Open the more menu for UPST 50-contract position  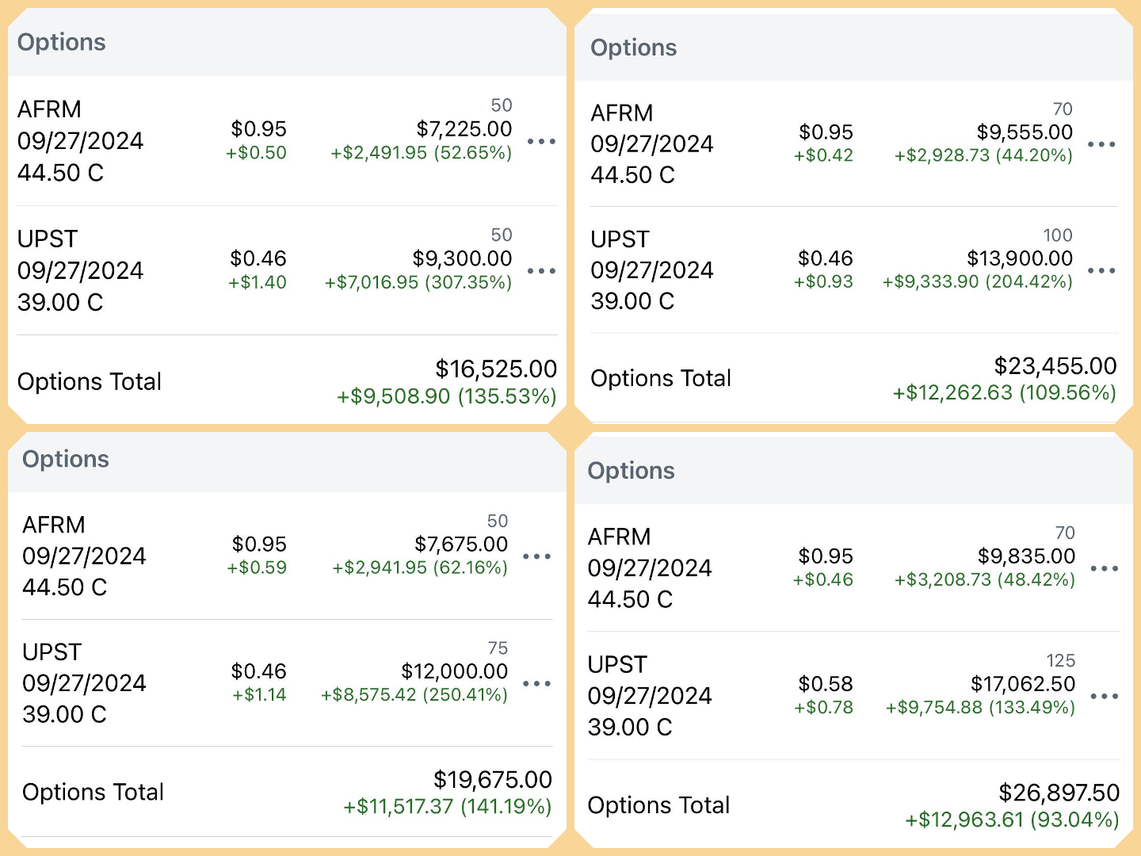[x=542, y=270]
